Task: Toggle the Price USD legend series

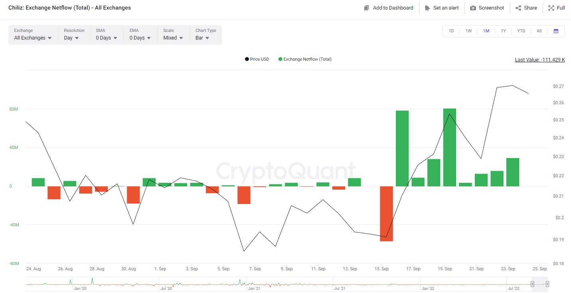Action: [257, 59]
